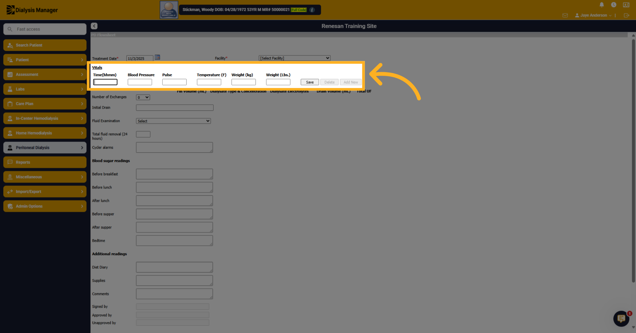Screen dimensions: 636x333
Task: Expand the Jaye Anderson user menu
Action: click(593, 15)
